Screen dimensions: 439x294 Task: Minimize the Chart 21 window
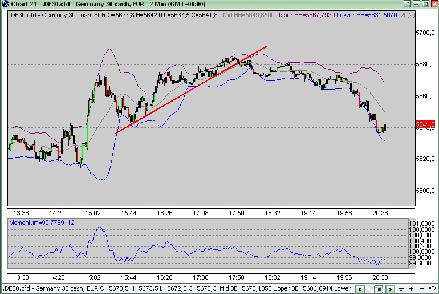[416, 3]
